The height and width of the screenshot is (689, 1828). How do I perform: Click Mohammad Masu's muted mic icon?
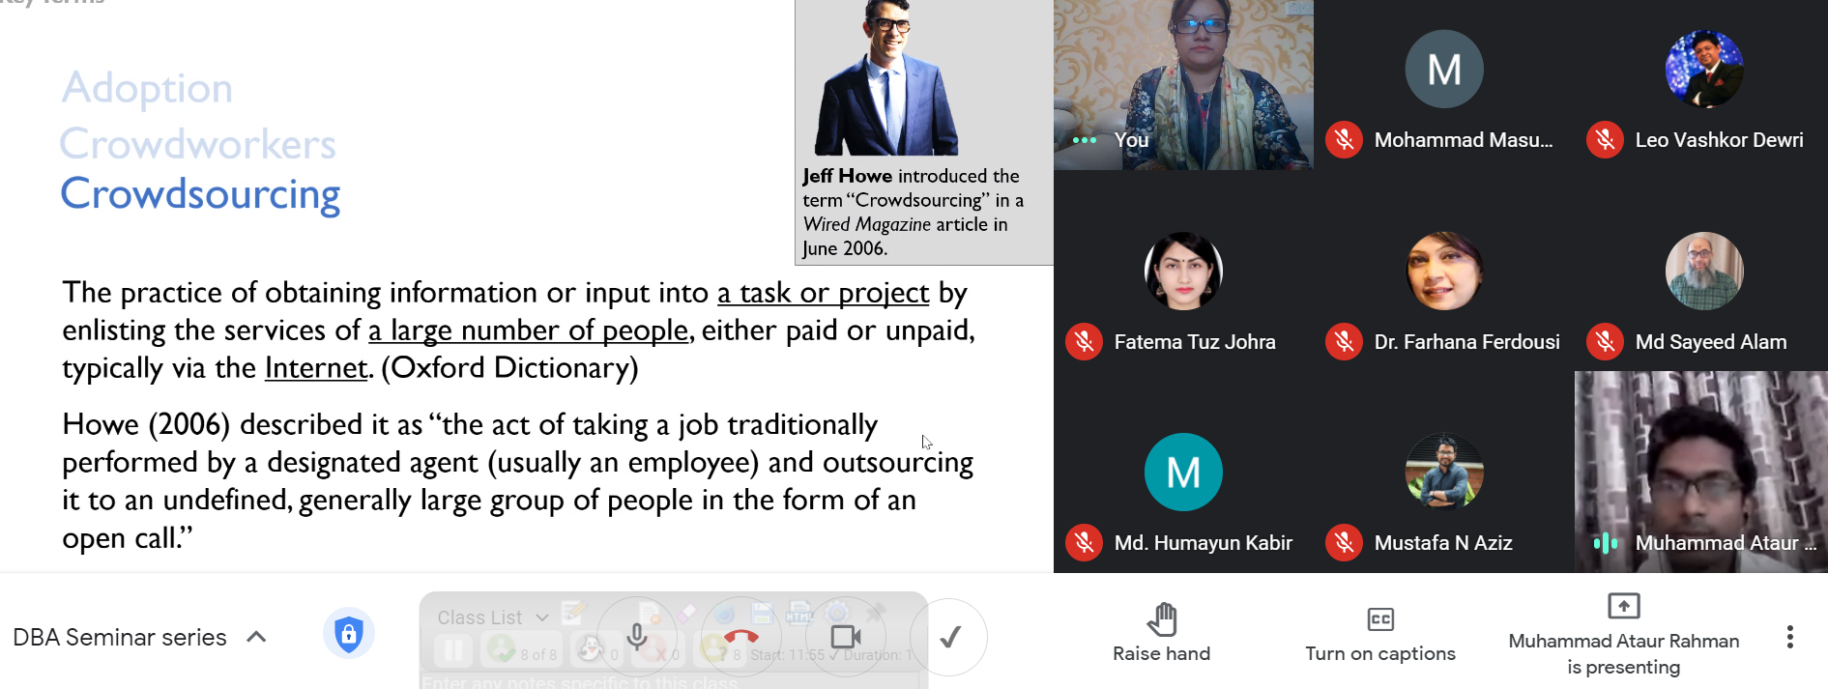tap(1344, 140)
